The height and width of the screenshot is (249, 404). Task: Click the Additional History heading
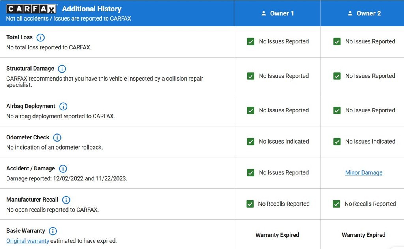click(x=92, y=9)
